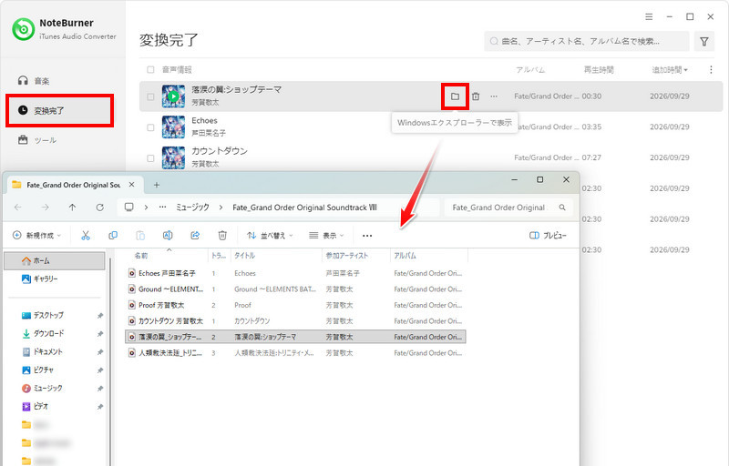Copy selected file in Explorer toolbar
This screenshot has height=466, width=729.
(x=113, y=236)
